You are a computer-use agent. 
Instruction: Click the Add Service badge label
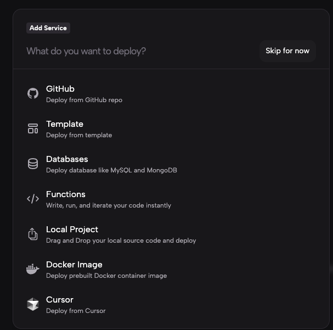(x=48, y=28)
